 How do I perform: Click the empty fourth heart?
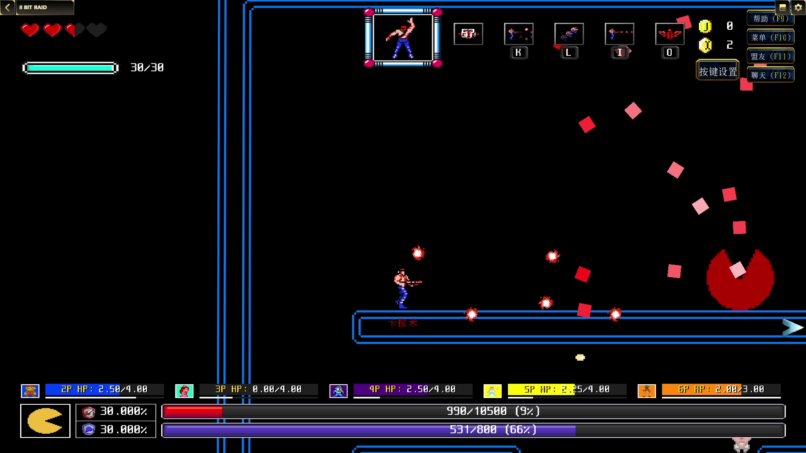(x=97, y=30)
